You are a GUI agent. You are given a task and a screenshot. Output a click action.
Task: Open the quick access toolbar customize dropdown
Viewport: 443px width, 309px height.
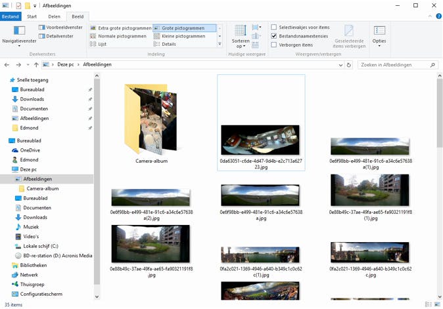pos(35,6)
